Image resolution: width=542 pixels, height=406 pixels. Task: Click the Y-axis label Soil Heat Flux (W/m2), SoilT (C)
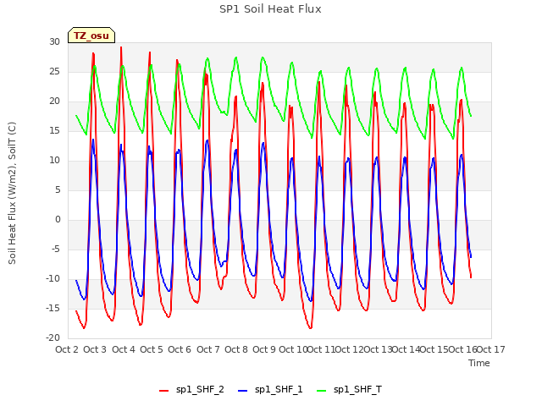(12, 193)
